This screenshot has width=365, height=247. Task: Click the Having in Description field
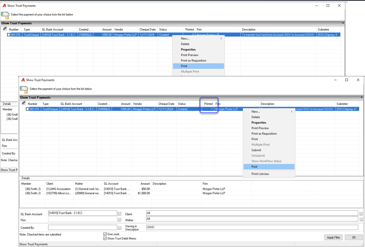(252, 227)
